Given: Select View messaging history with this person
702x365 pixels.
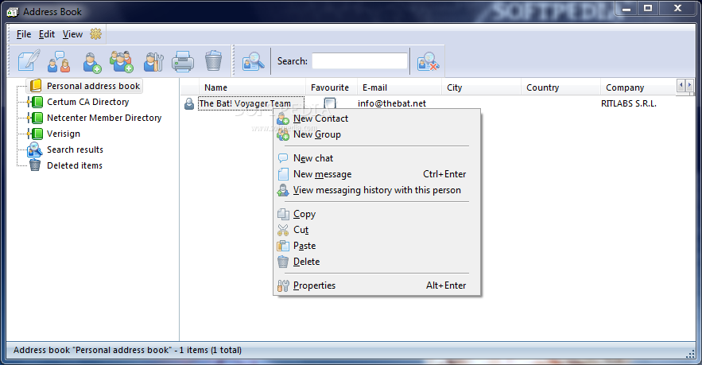Looking at the screenshot, I should coord(377,190).
